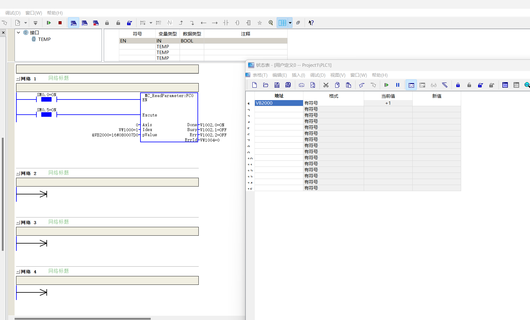Image resolution: width=530 pixels, height=320 pixels.
Task: Click Cut scissors icon in status table toolbar
Action: (326, 85)
